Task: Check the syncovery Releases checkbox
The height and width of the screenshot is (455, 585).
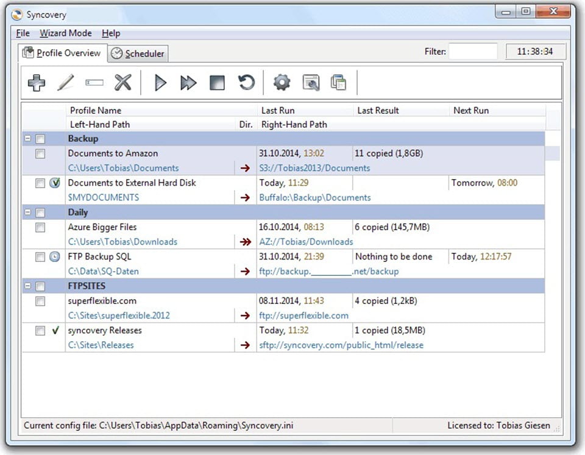Action: pyautogui.click(x=40, y=331)
